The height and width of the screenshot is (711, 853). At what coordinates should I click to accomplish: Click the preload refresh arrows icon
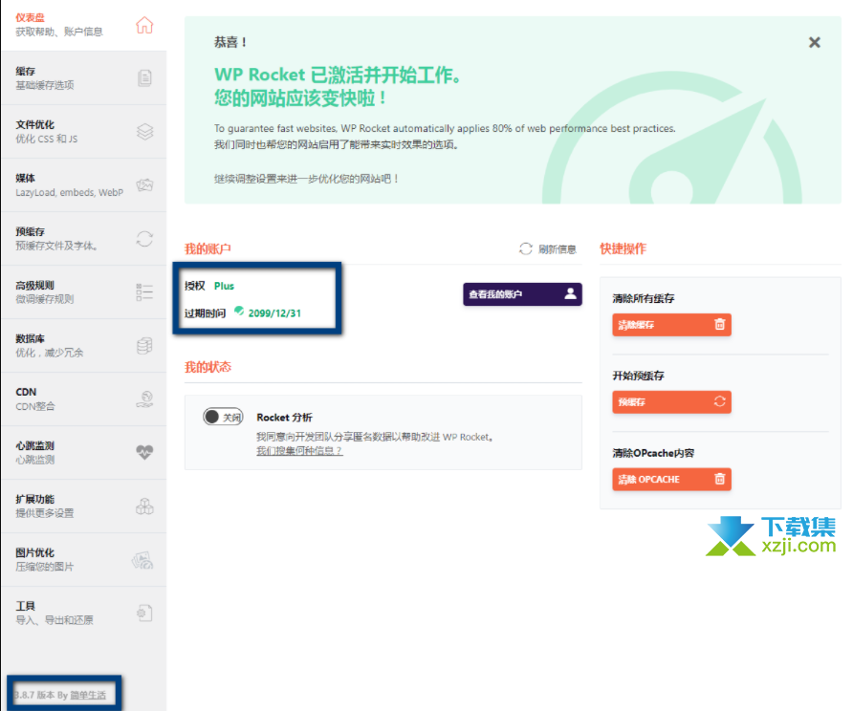point(144,239)
